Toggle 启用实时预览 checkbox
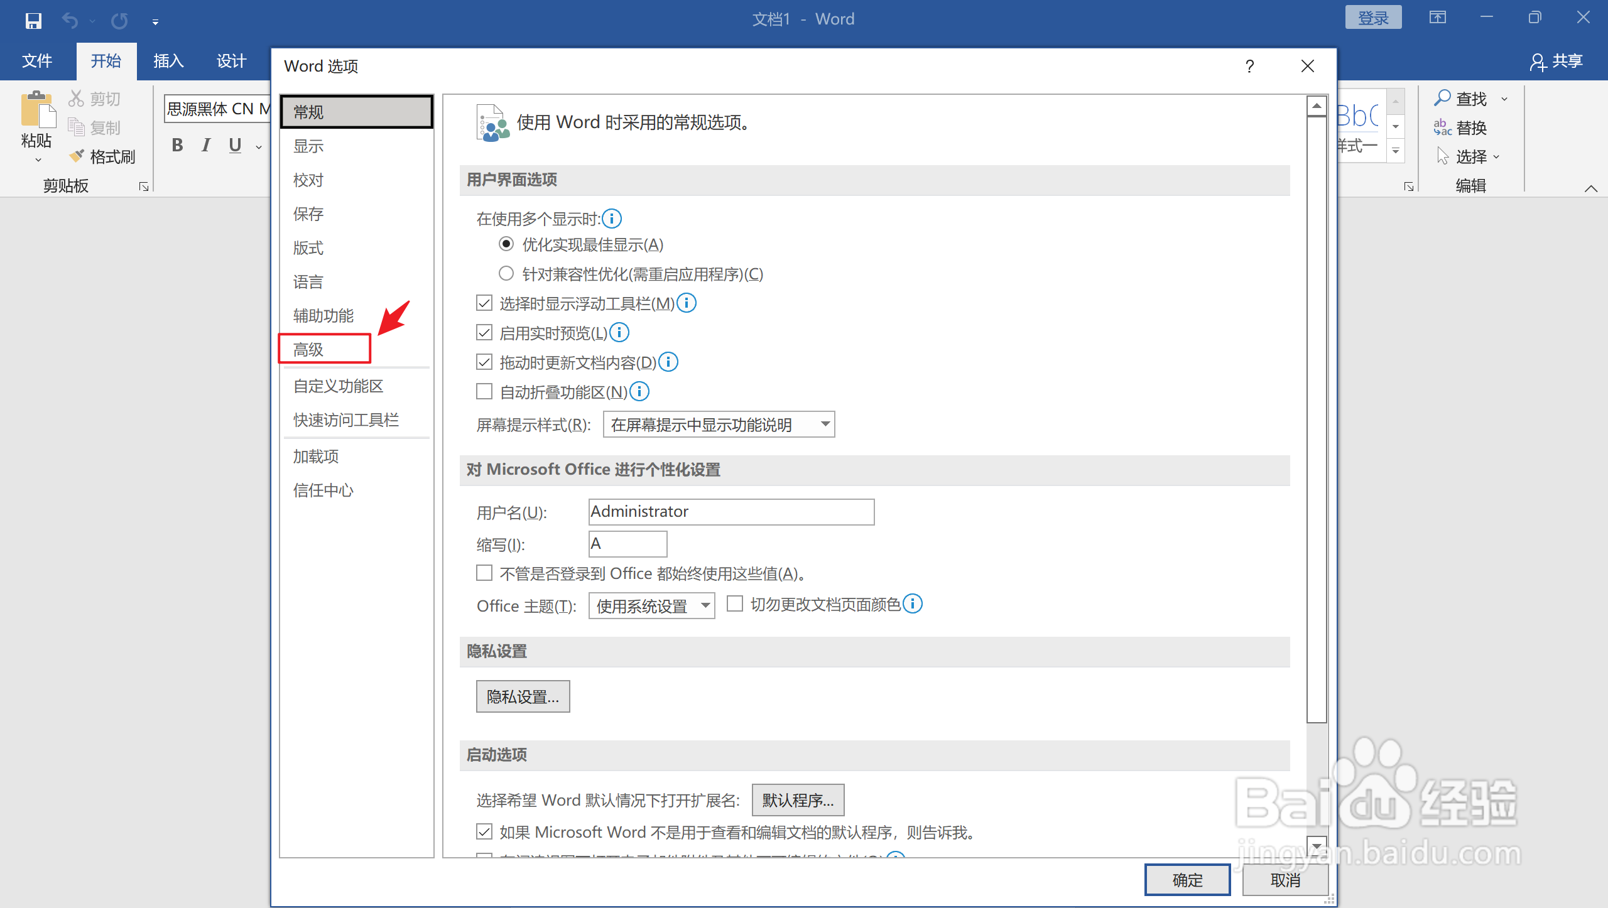Image resolution: width=1608 pixels, height=908 pixels. click(x=484, y=332)
